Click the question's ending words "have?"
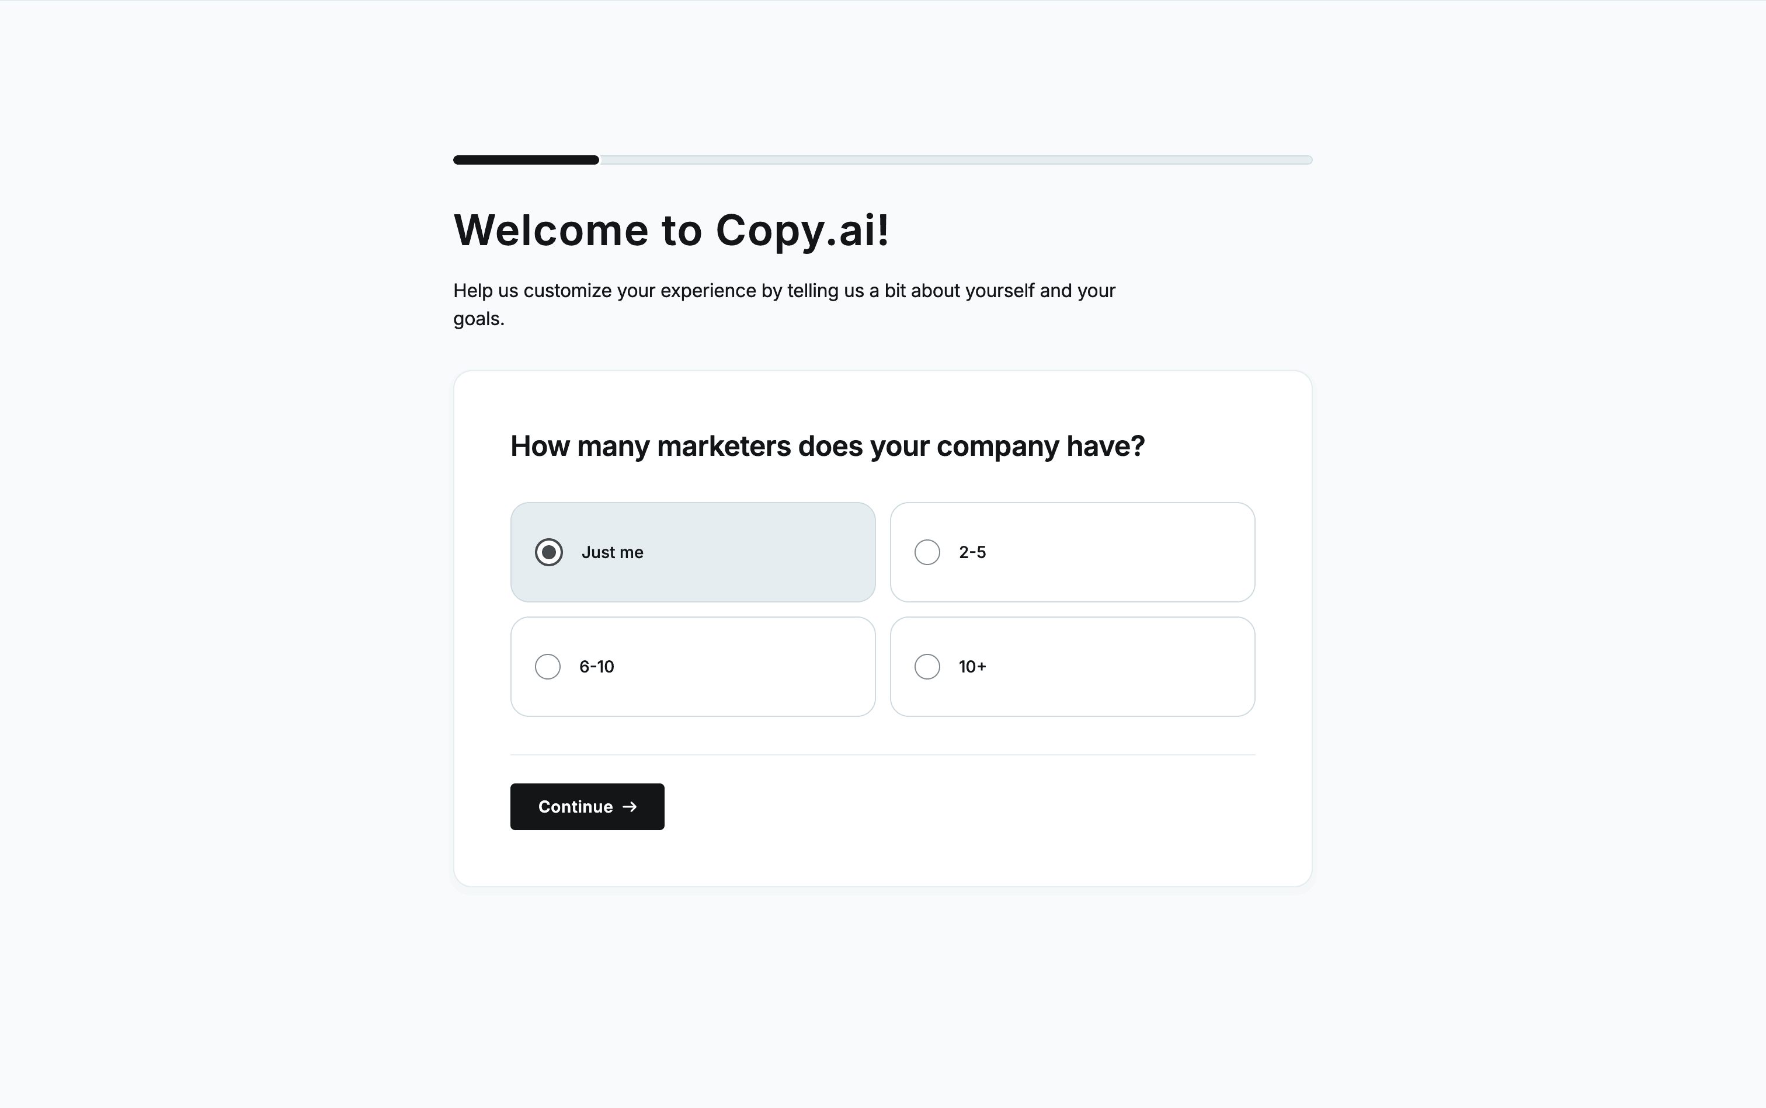The width and height of the screenshot is (1766, 1108). [x=1105, y=446]
